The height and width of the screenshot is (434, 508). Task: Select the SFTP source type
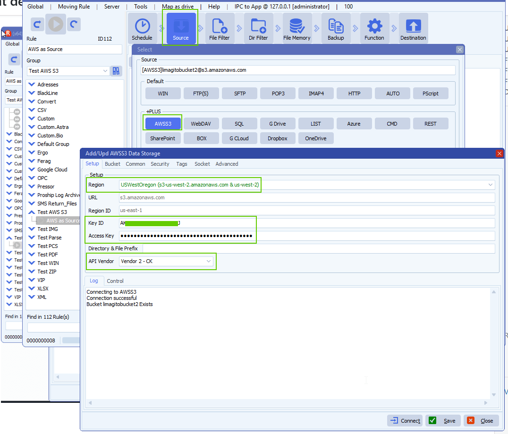(x=240, y=94)
